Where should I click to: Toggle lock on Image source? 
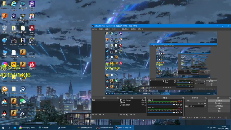(x=145, y=103)
